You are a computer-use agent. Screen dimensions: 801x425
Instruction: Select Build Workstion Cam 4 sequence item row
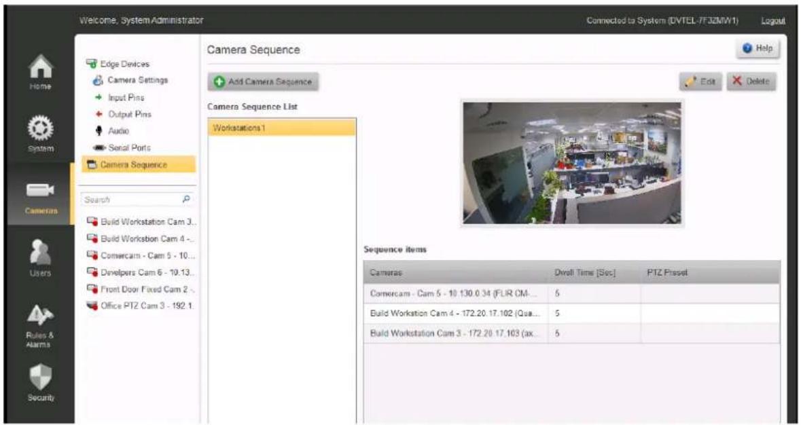[572, 313]
